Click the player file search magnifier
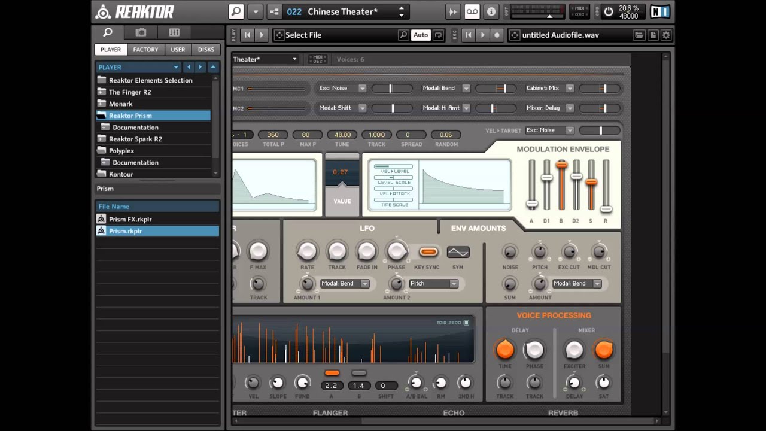The height and width of the screenshot is (431, 766). [x=404, y=35]
